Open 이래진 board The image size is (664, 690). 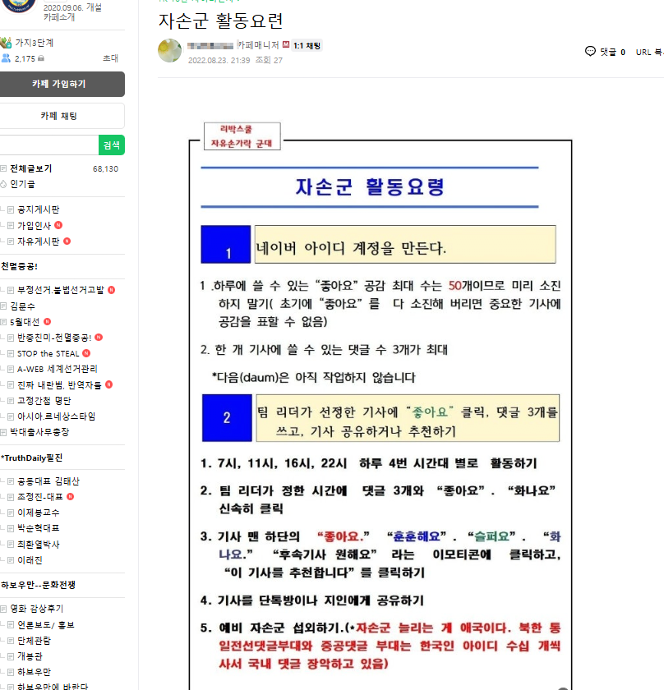click(x=30, y=560)
